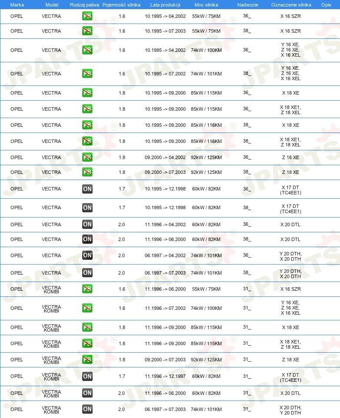Click date range 06.1997 -> 04.2002
This screenshot has height=418, width=340.
click(165, 255)
